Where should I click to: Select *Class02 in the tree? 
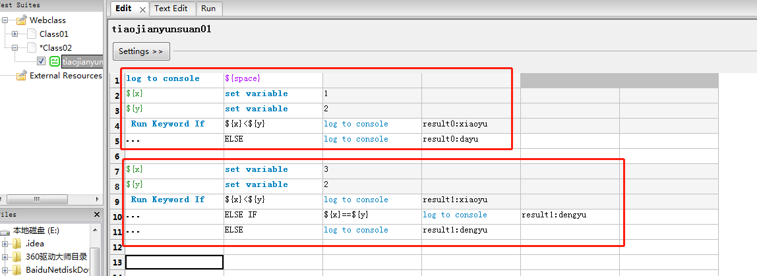(x=57, y=48)
